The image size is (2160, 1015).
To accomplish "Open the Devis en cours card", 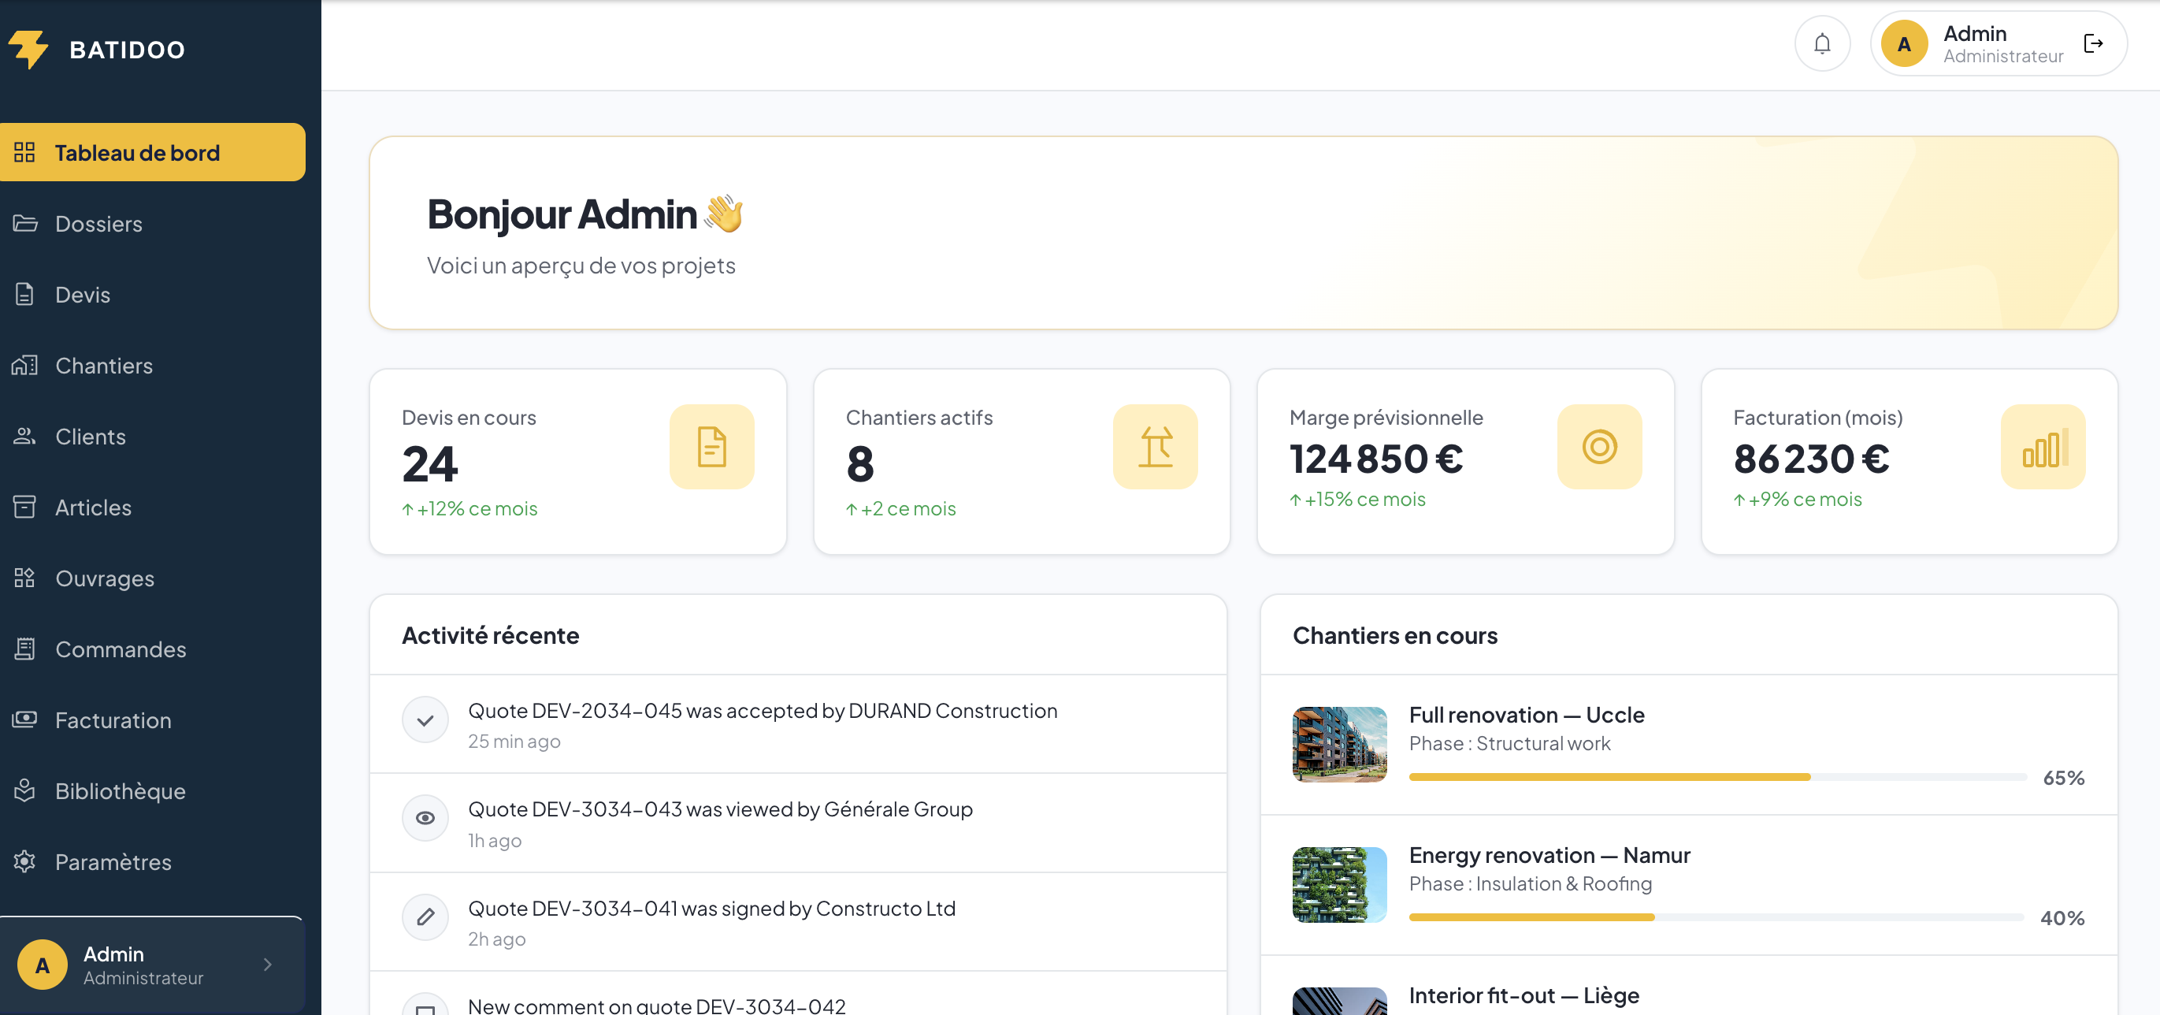I will coord(577,461).
